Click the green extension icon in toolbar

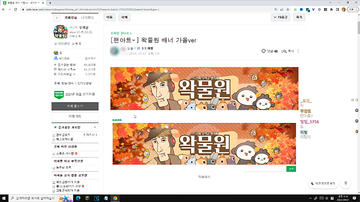[x=295, y=9]
